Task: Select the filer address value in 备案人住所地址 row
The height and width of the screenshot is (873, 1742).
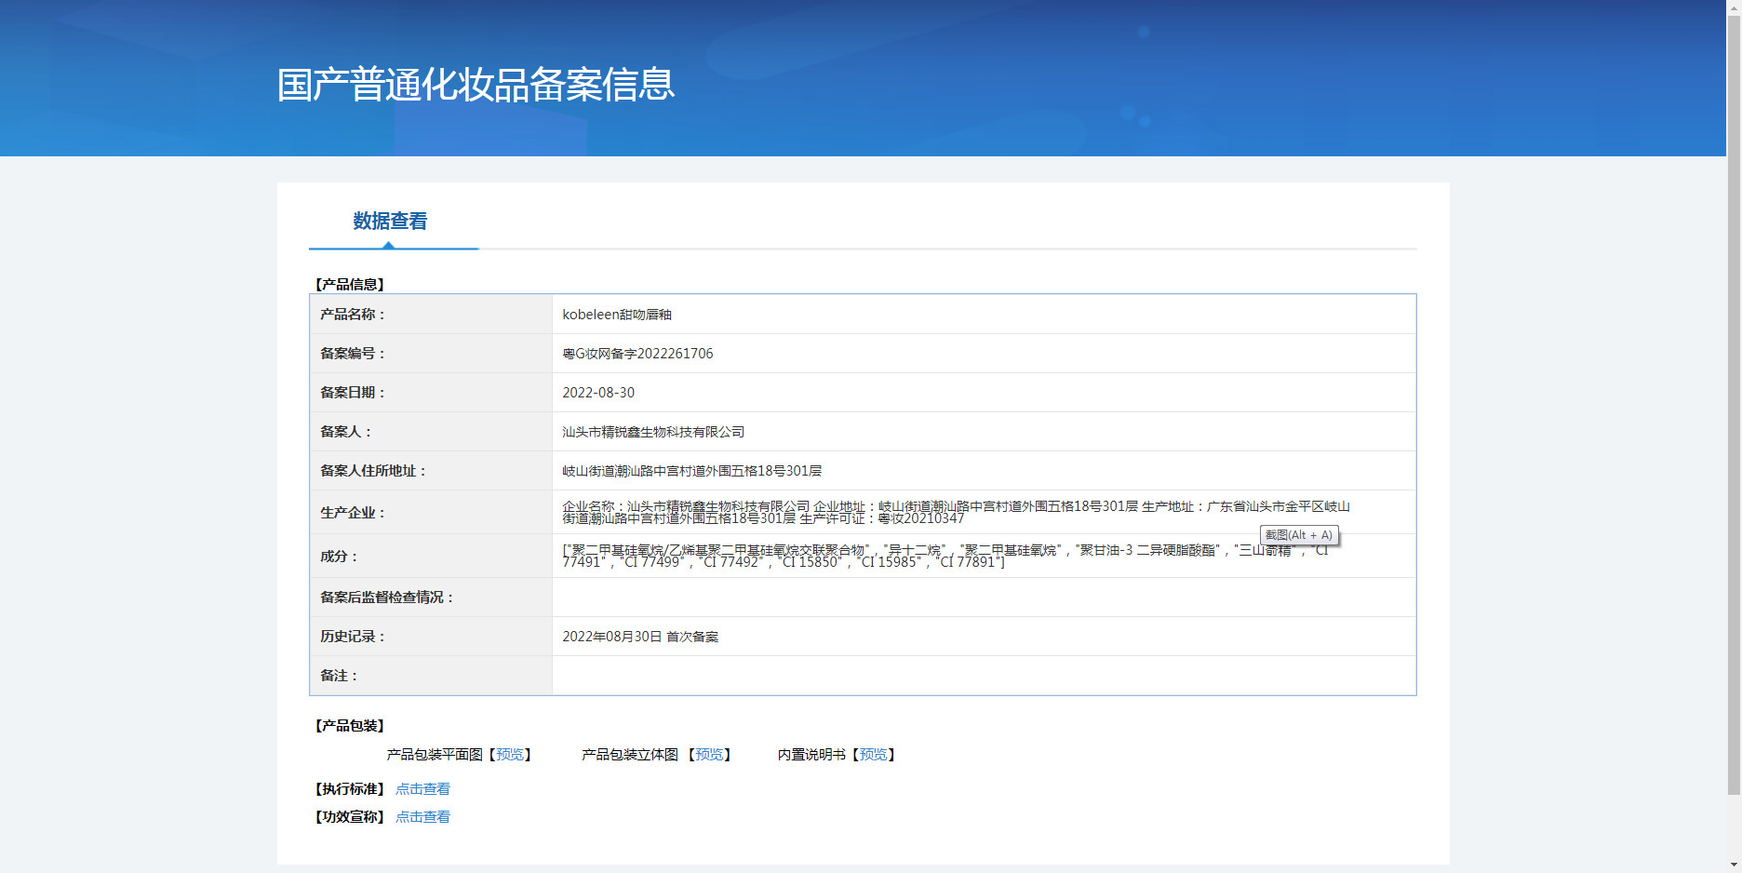Action: pos(692,471)
